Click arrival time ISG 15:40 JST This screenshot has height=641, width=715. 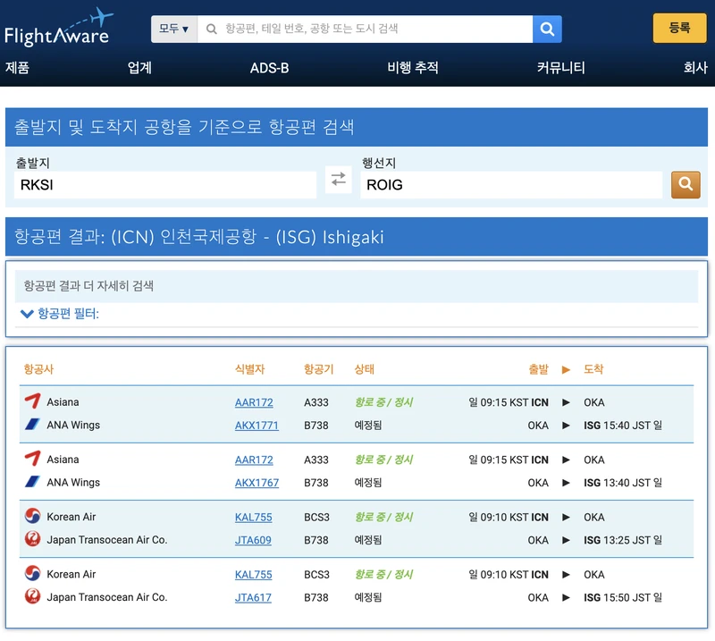point(623,426)
